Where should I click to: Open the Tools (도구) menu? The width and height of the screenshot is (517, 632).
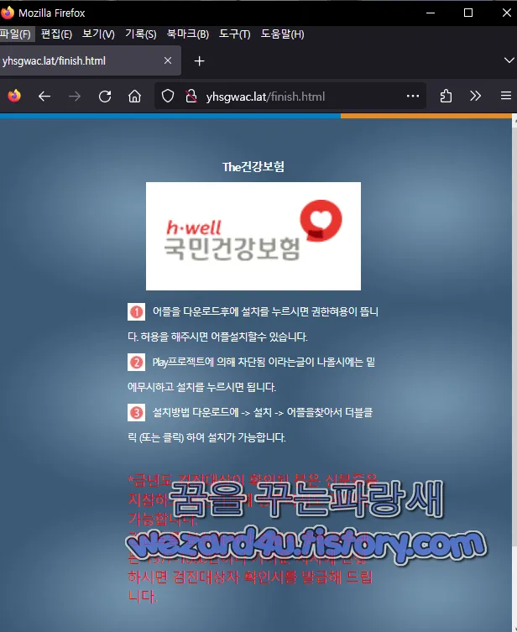click(234, 34)
